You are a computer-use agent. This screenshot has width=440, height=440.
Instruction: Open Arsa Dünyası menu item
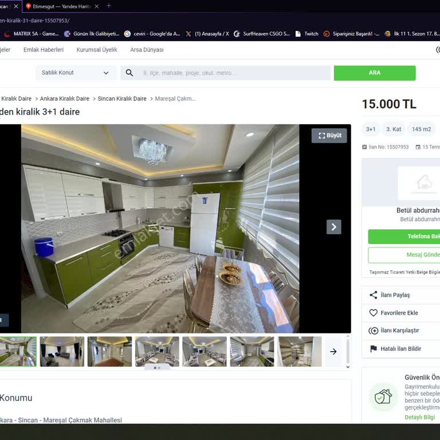(x=147, y=50)
